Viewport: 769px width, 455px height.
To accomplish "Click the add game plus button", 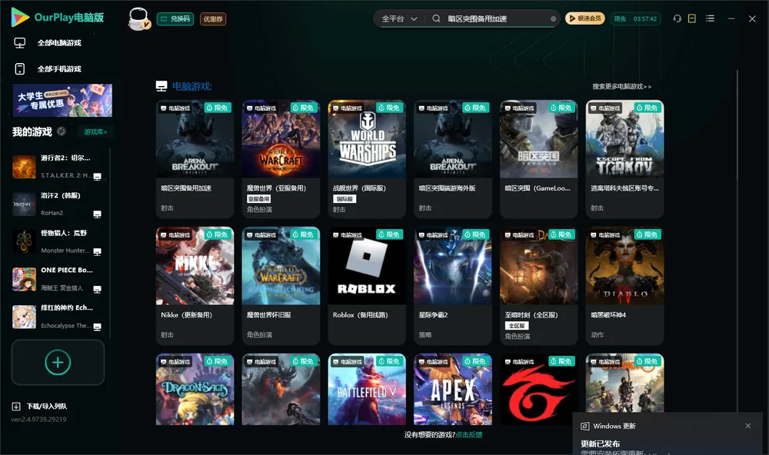I will pos(58,362).
